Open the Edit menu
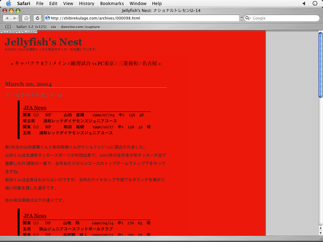The height and width of the screenshot is (242, 323). coord(53,3)
